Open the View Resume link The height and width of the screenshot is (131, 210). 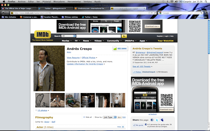tap(73, 58)
